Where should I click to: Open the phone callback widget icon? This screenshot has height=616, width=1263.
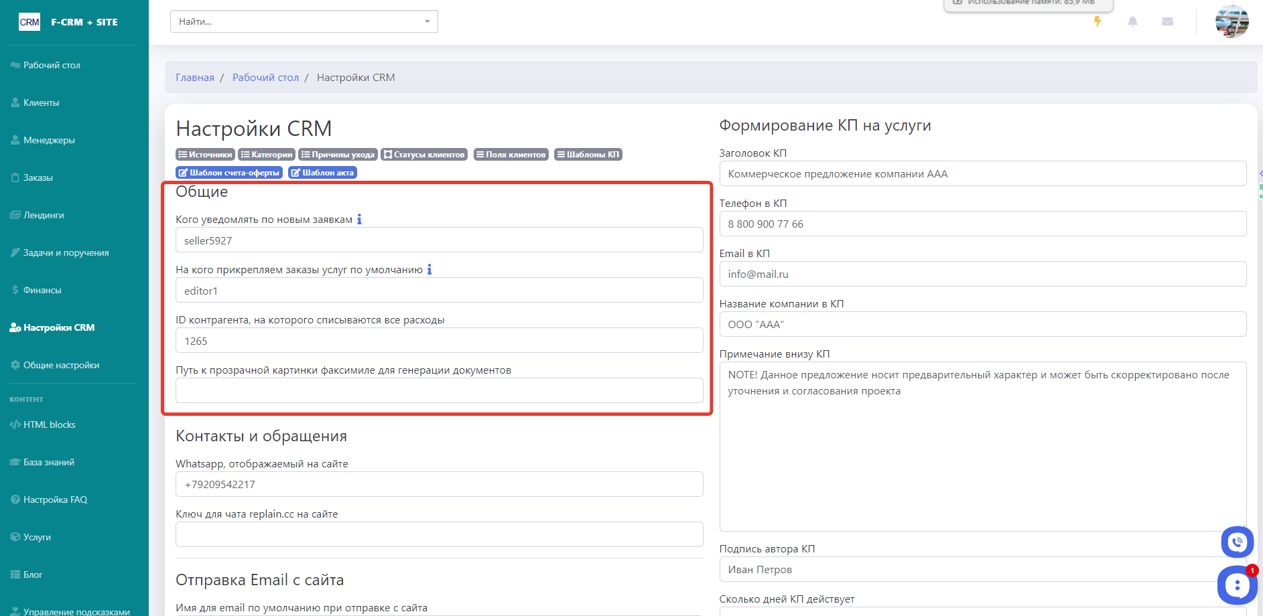(1237, 542)
